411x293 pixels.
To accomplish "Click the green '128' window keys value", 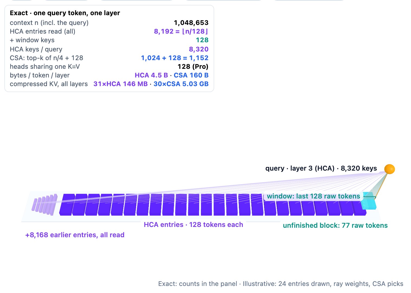I will 202,40.
